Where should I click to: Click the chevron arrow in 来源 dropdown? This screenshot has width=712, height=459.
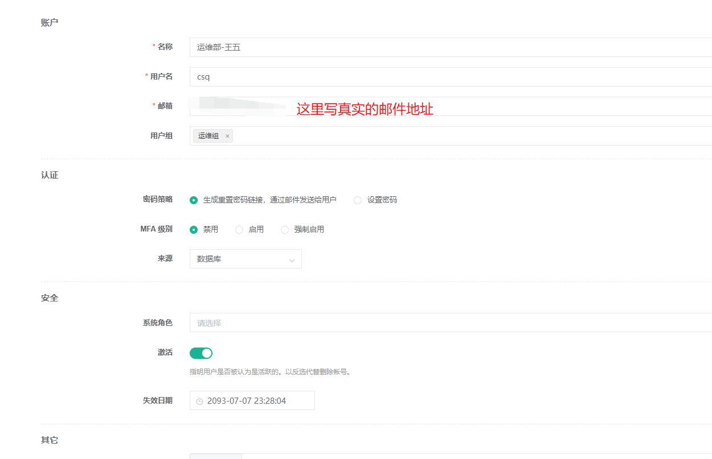pyautogui.click(x=292, y=260)
